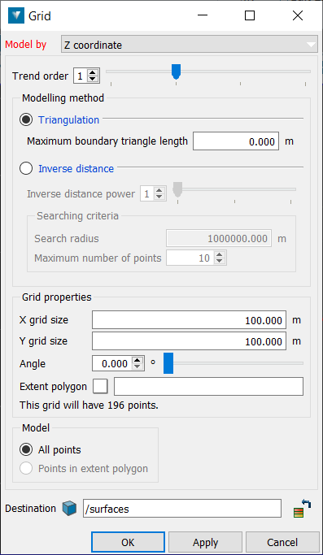Increase Angle value with up arrow
Image resolution: width=323 pixels, height=555 pixels.
(137, 360)
